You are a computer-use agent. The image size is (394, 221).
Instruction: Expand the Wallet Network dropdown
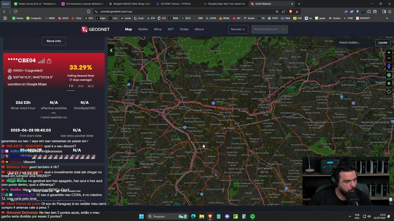pyautogui.click(x=269, y=29)
